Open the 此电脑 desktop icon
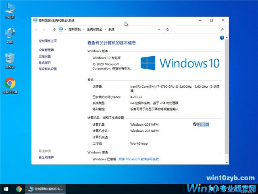The width and height of the screenshot is (258, 194). (10, 11)
